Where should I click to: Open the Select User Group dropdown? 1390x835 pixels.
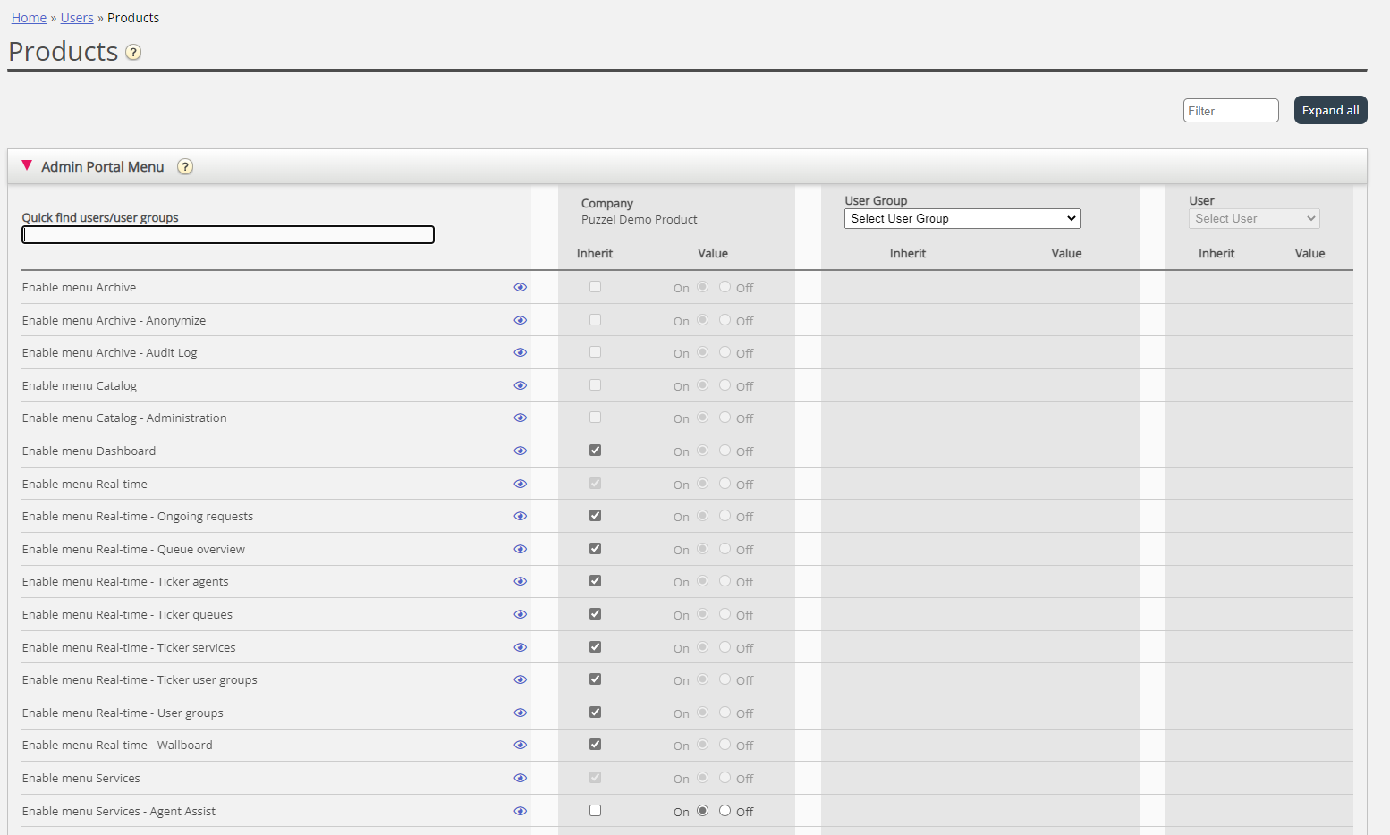(962, 219)
